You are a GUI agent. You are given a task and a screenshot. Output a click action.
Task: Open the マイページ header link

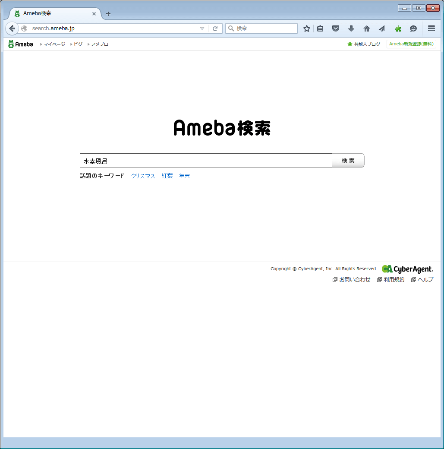click(x=54, y=44)
